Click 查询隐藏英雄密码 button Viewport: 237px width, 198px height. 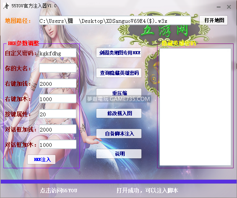point(119,73)
